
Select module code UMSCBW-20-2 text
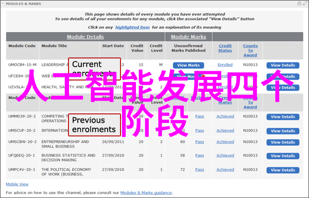click(23, 142)
